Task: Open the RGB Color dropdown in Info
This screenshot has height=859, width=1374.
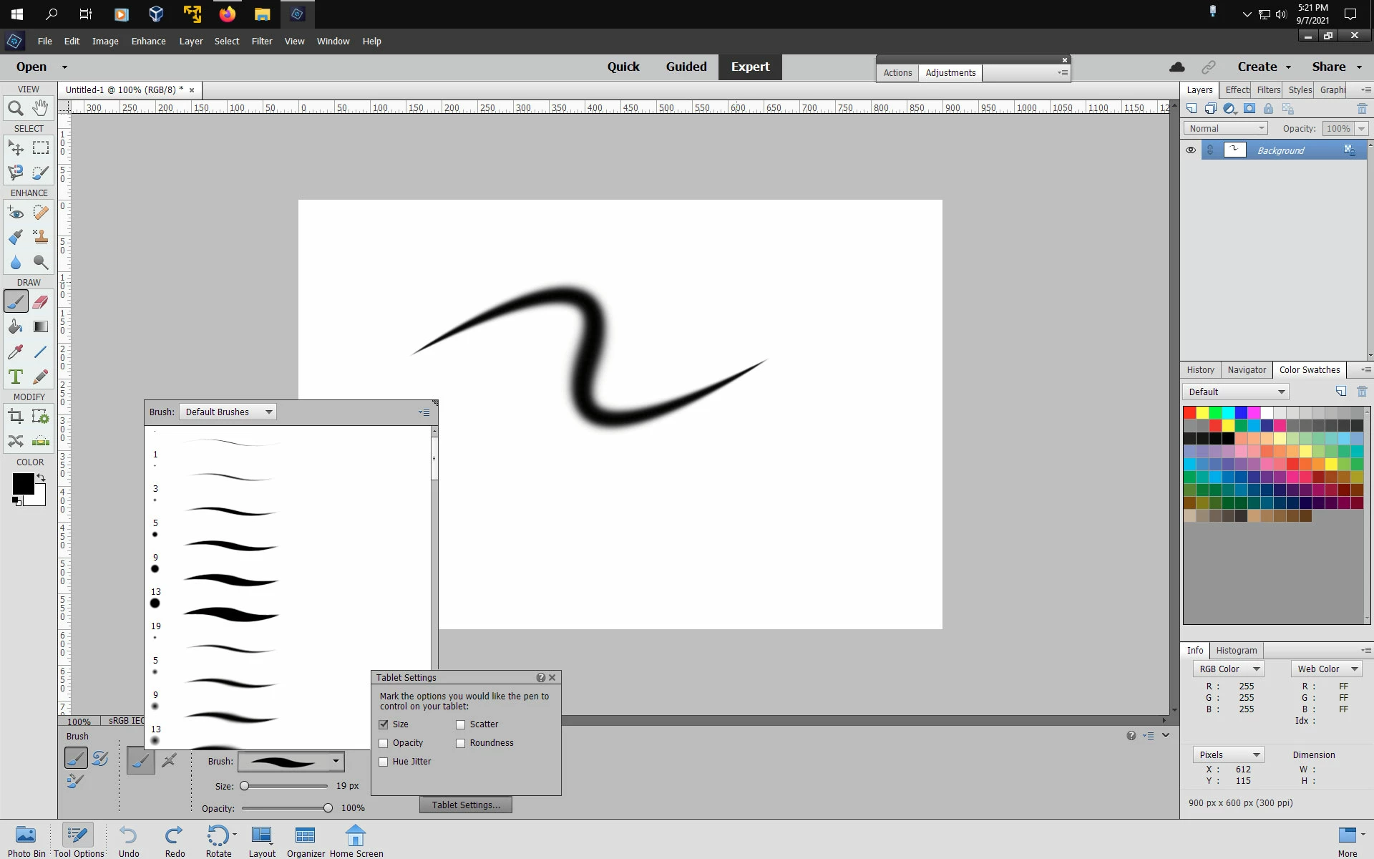Action: 1228,669
